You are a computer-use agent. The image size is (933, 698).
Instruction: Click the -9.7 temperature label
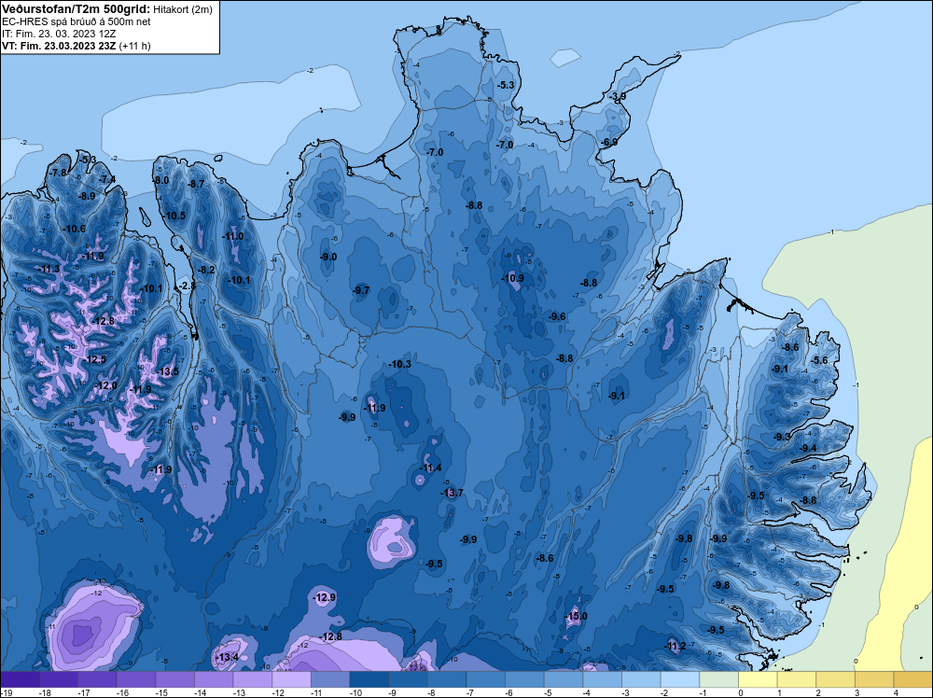pyautogui.click(x=361, y=290)
